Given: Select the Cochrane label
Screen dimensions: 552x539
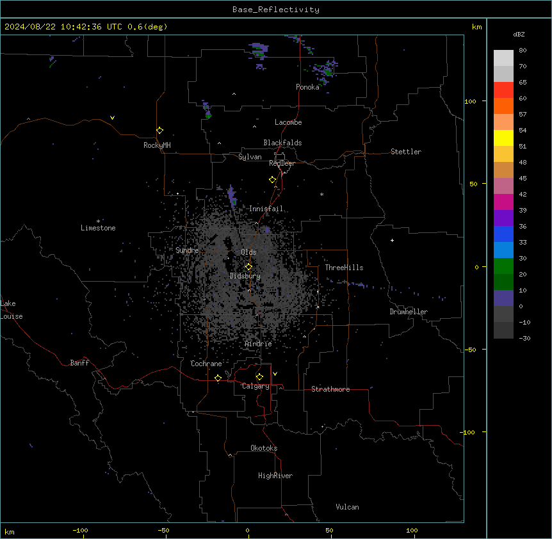Looking at the screenshot, I should pyautogui.click(x=206, y=364).
